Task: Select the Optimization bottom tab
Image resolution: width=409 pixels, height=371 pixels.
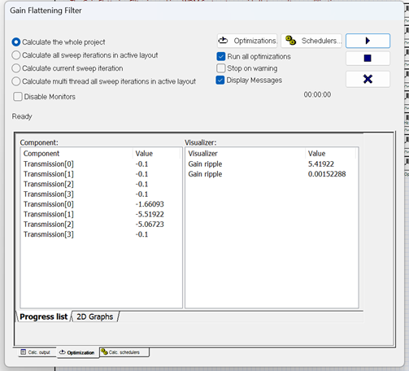Action: tap(77, 352)
